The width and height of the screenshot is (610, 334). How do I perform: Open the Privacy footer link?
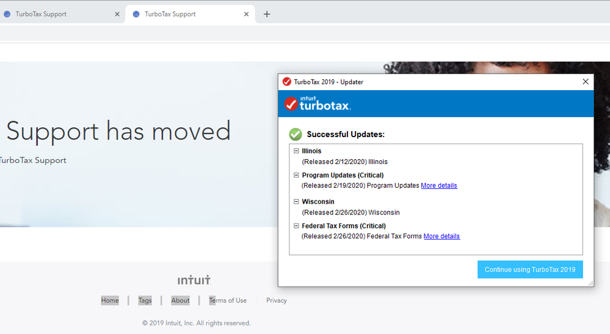click(277, 300)
